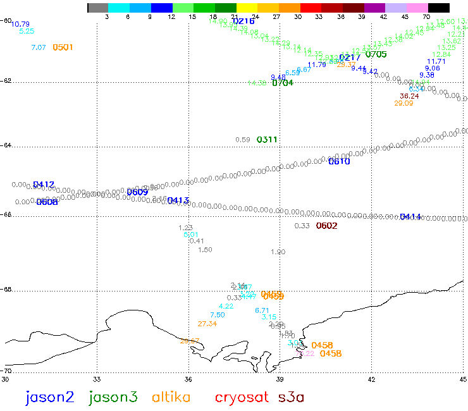Click the blue 0413 track label

click(x=178, y=201)
